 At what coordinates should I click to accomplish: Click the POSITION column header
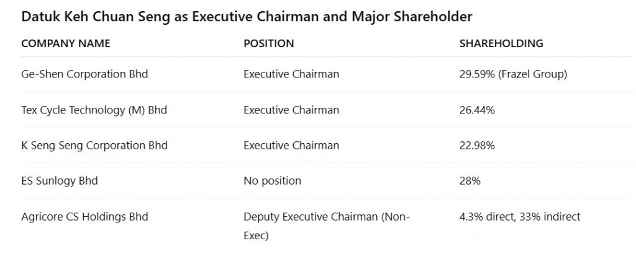(x=268, y=43)
